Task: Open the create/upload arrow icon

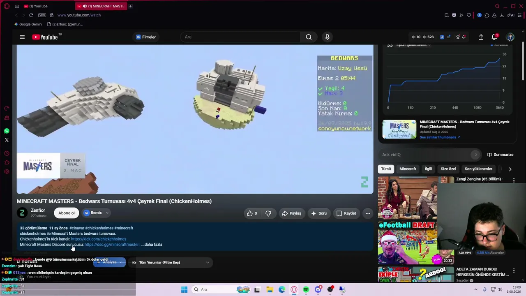Action: 481,37
